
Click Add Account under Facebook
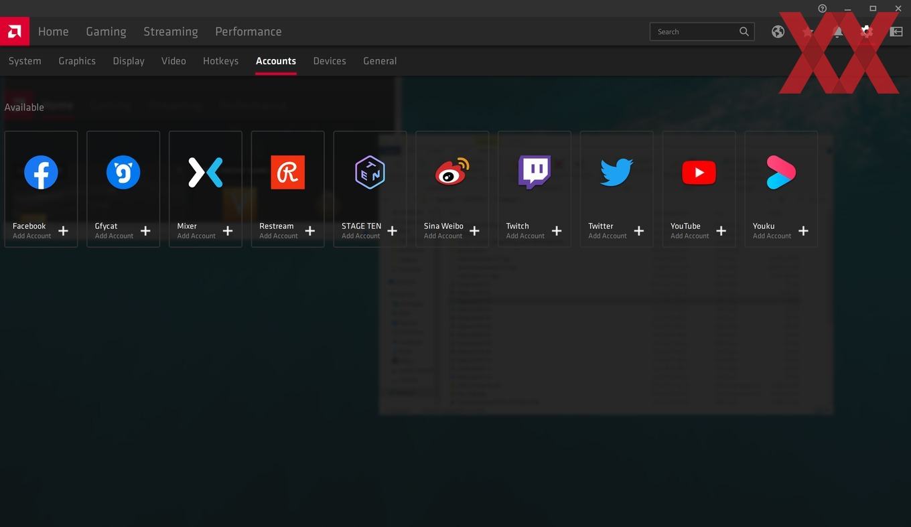coord(32,236)
